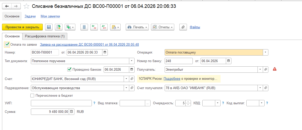Toggle the Проведено банком checkbox
This screenshot has height=130, width=302.
(69, 69)
